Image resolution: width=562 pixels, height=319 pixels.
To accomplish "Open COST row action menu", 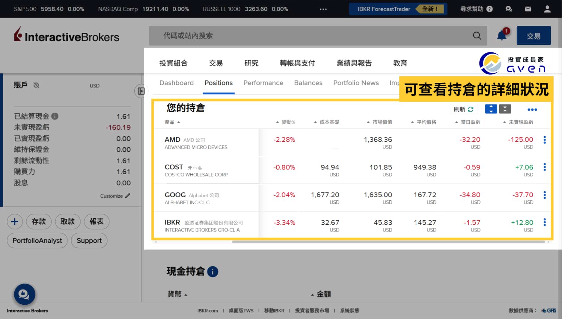I will point(545,167).
